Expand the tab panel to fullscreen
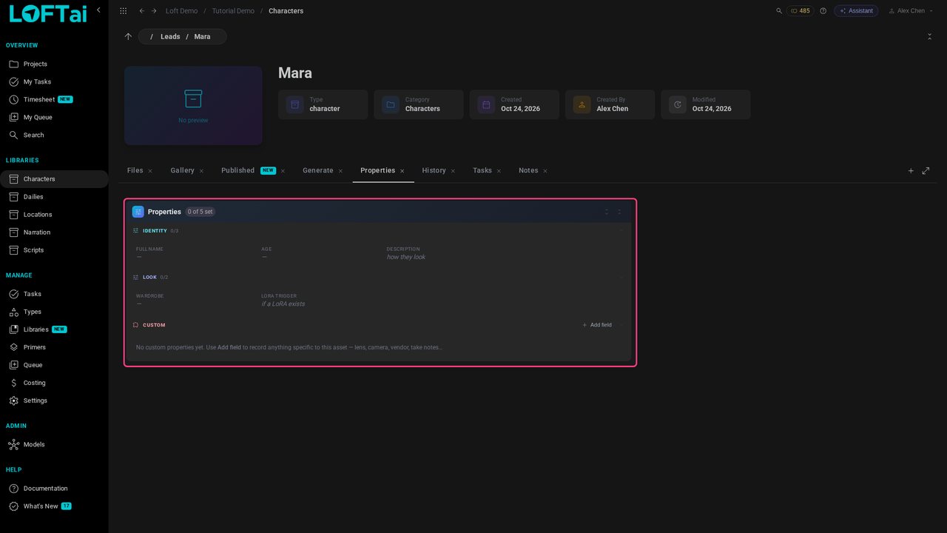This screenshot has height=533, width=947. (x=926, y=171)
